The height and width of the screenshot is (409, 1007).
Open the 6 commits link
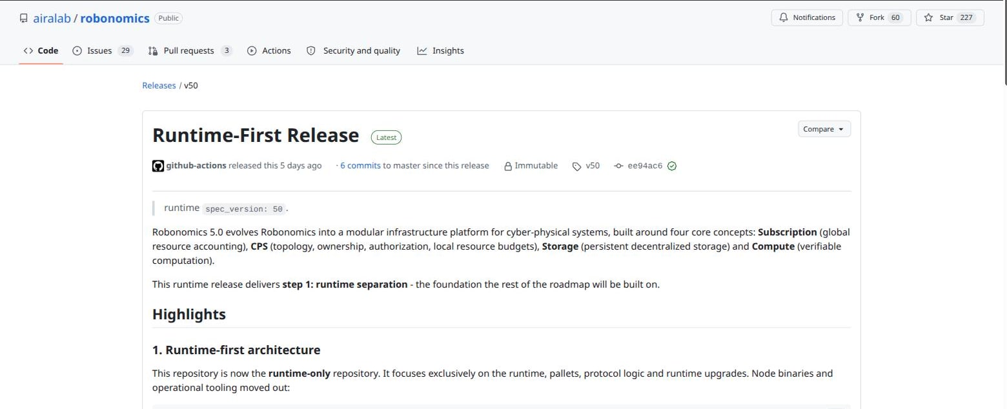coord(360,166)
